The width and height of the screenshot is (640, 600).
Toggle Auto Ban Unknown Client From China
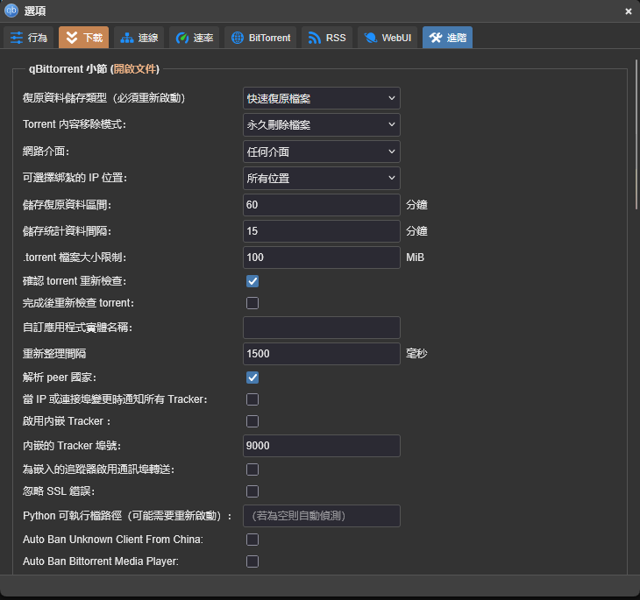point(252,540)
